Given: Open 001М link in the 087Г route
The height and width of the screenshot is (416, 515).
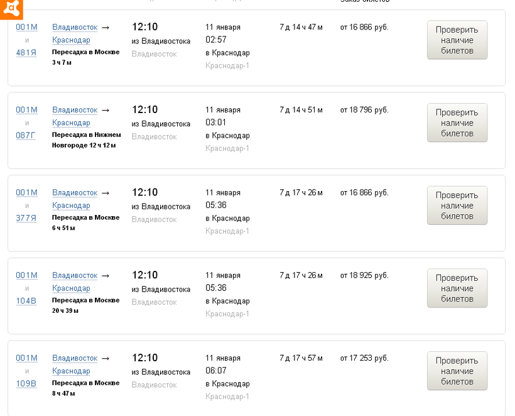Looking at the screenshot, I should [26, 110].
